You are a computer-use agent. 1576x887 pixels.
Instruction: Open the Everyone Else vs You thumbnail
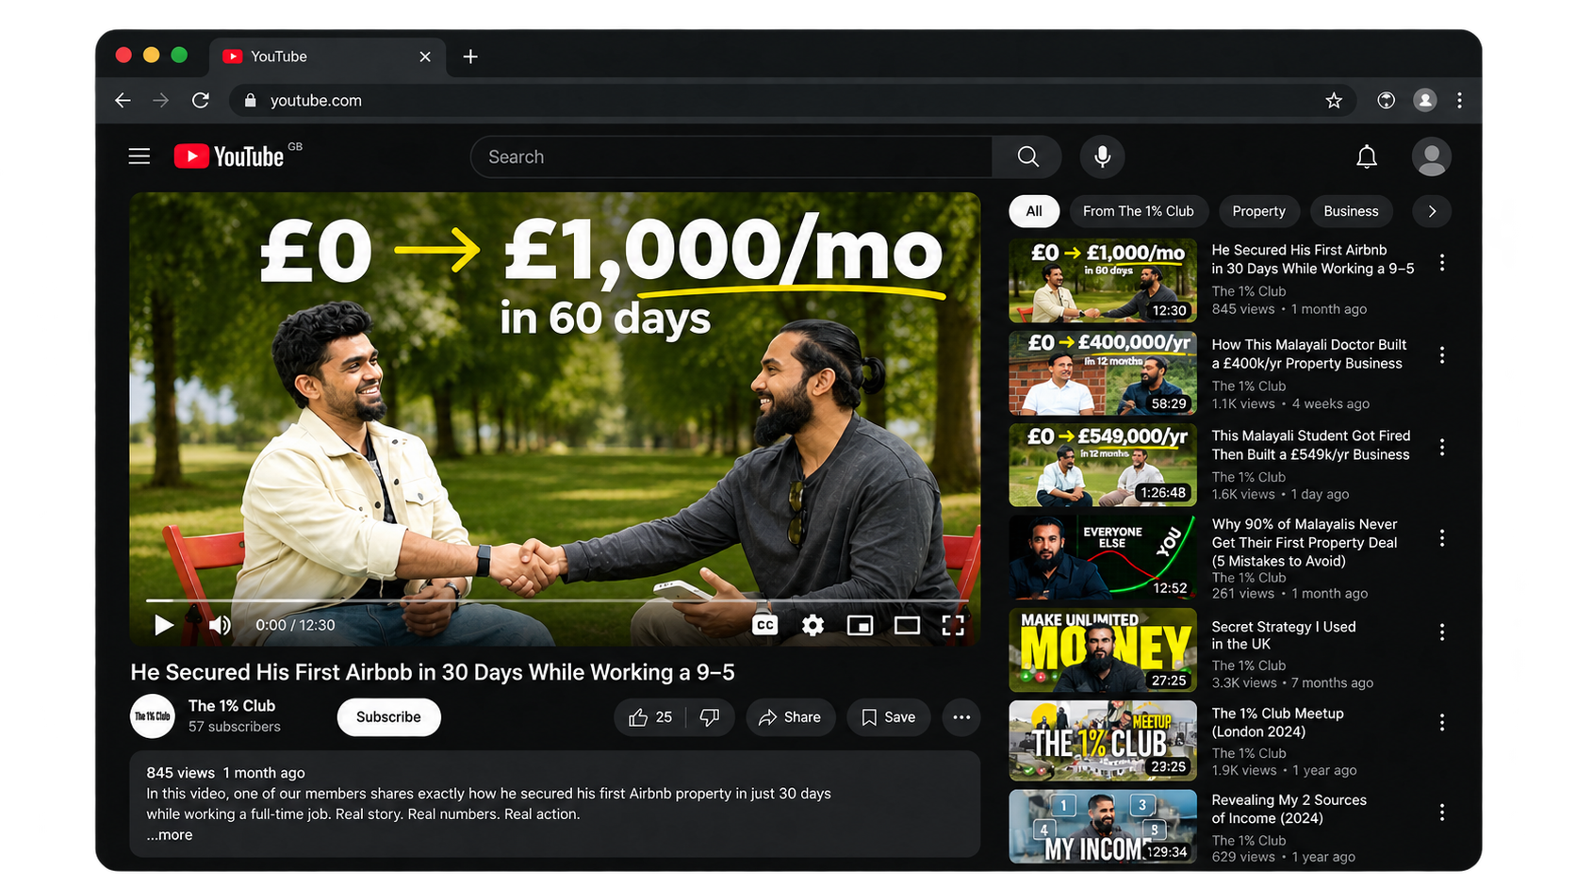(1103, 557)
